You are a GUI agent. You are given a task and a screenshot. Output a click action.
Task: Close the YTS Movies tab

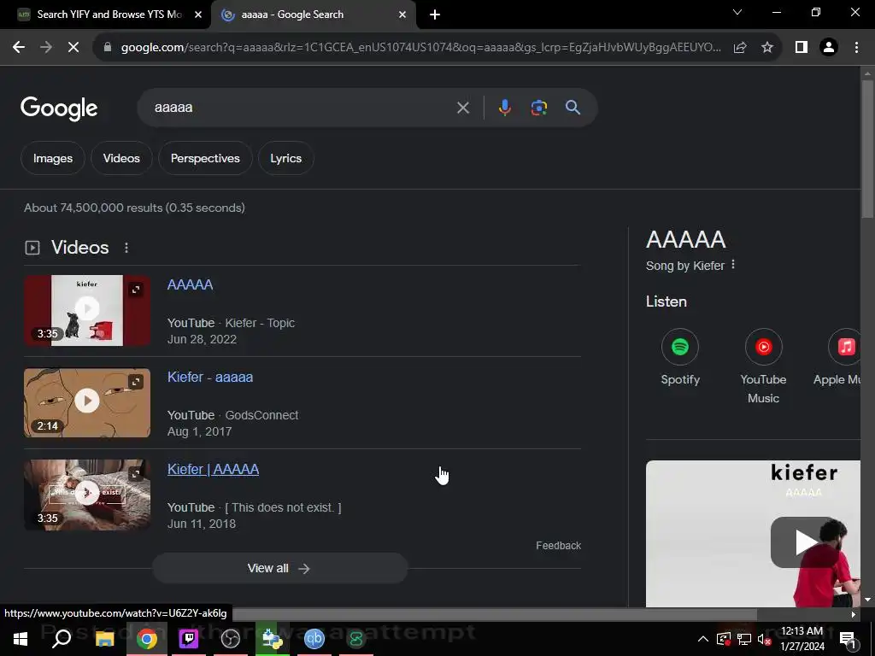(x=198, y=15)
